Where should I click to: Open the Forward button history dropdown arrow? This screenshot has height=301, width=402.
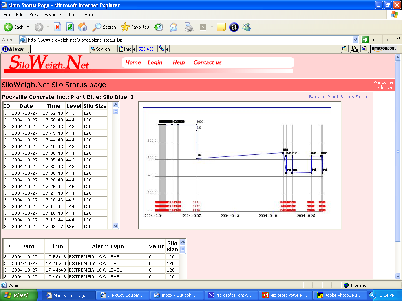[48, 27]
